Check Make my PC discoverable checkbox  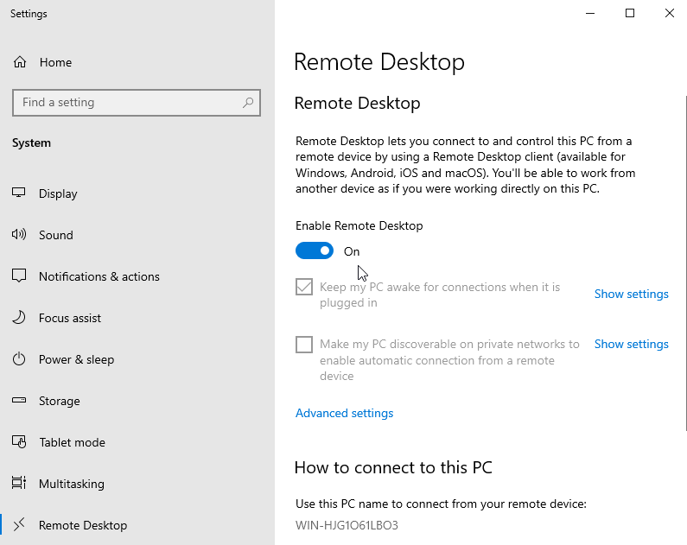click(x=304, y=345)
